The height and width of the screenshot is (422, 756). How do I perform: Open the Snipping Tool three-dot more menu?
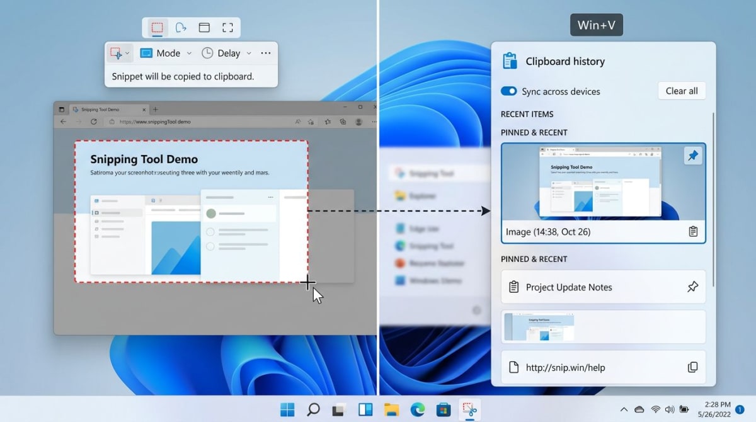266,54
